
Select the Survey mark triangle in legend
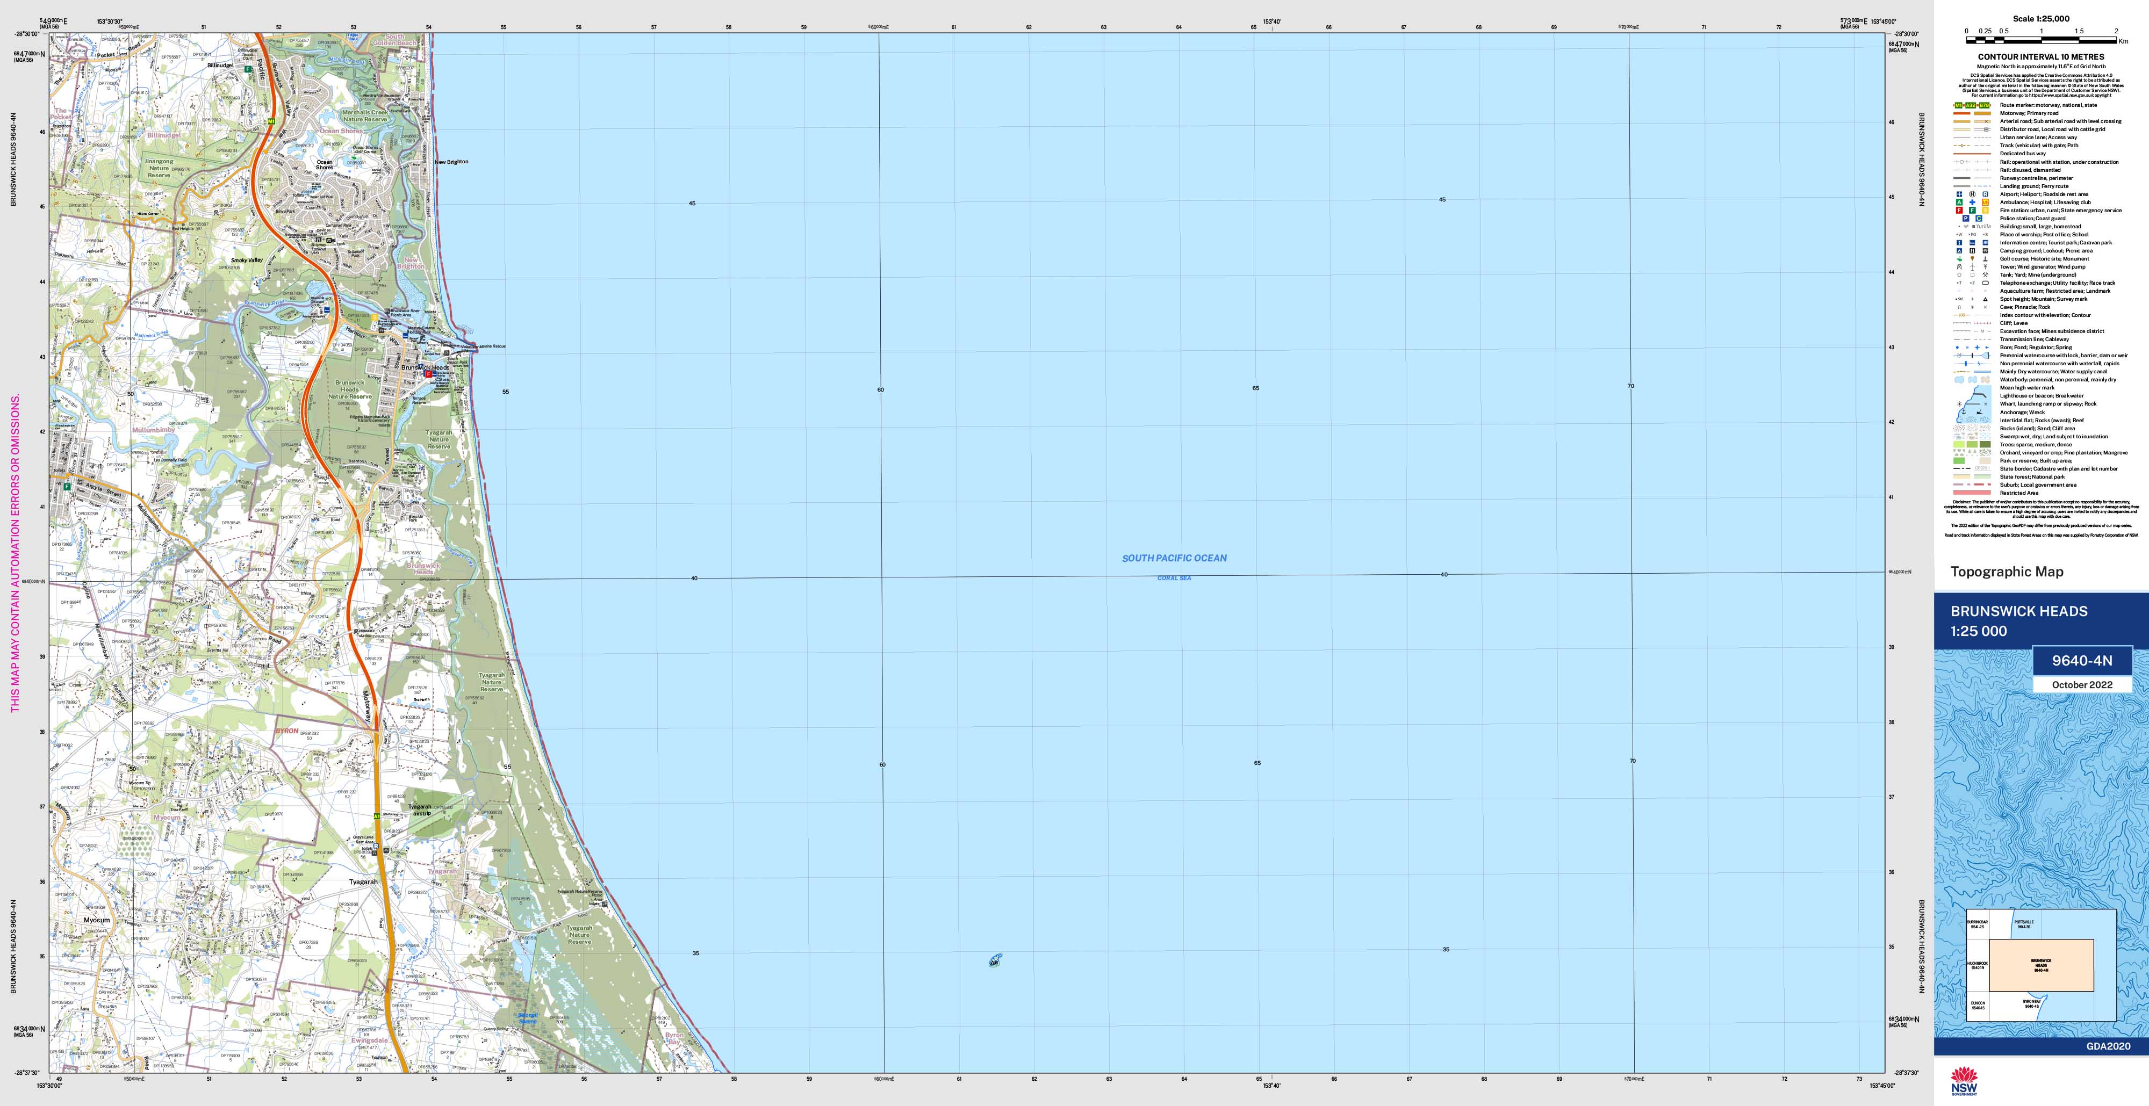[x=1986, y=299]
